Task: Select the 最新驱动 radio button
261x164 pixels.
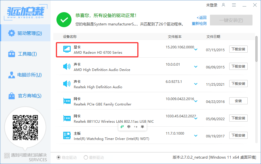Action: pos(86,157)
